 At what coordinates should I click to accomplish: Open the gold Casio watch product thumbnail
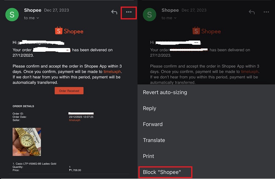27,142
